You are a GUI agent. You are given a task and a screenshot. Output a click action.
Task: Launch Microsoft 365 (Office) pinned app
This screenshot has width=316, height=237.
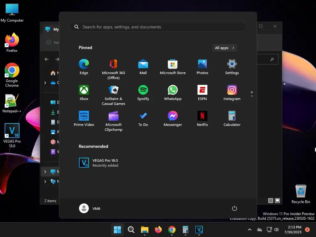coord(114,69)
